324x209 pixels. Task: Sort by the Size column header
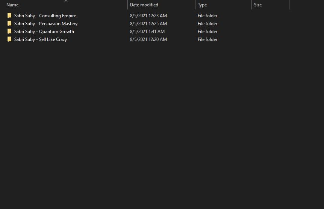(258, 5)
